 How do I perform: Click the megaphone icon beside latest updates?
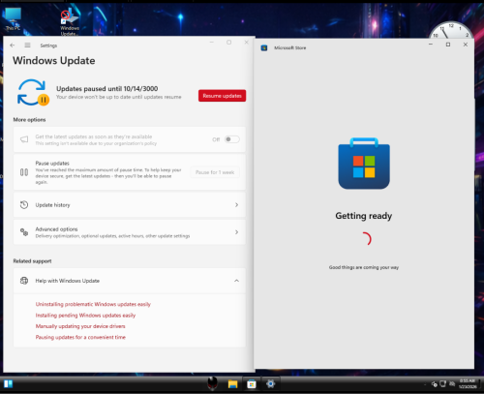(x=24, y=139)
